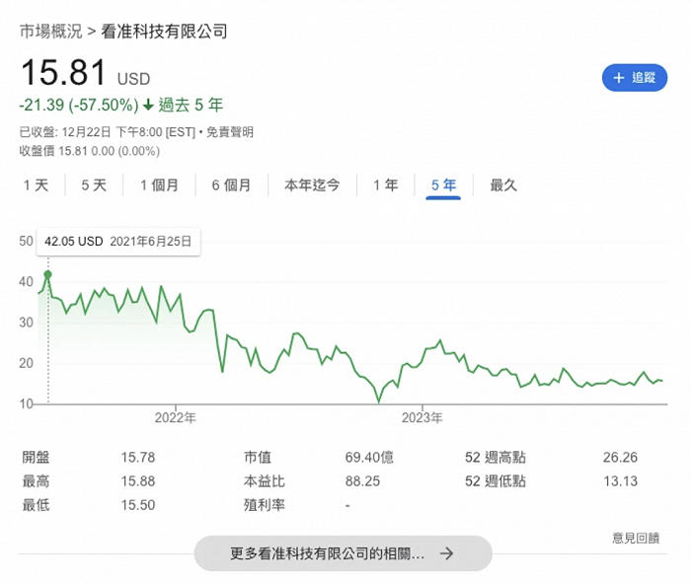Click the active 5 年 tab
The image size is (691, 584).
click(x=443, y=185)
